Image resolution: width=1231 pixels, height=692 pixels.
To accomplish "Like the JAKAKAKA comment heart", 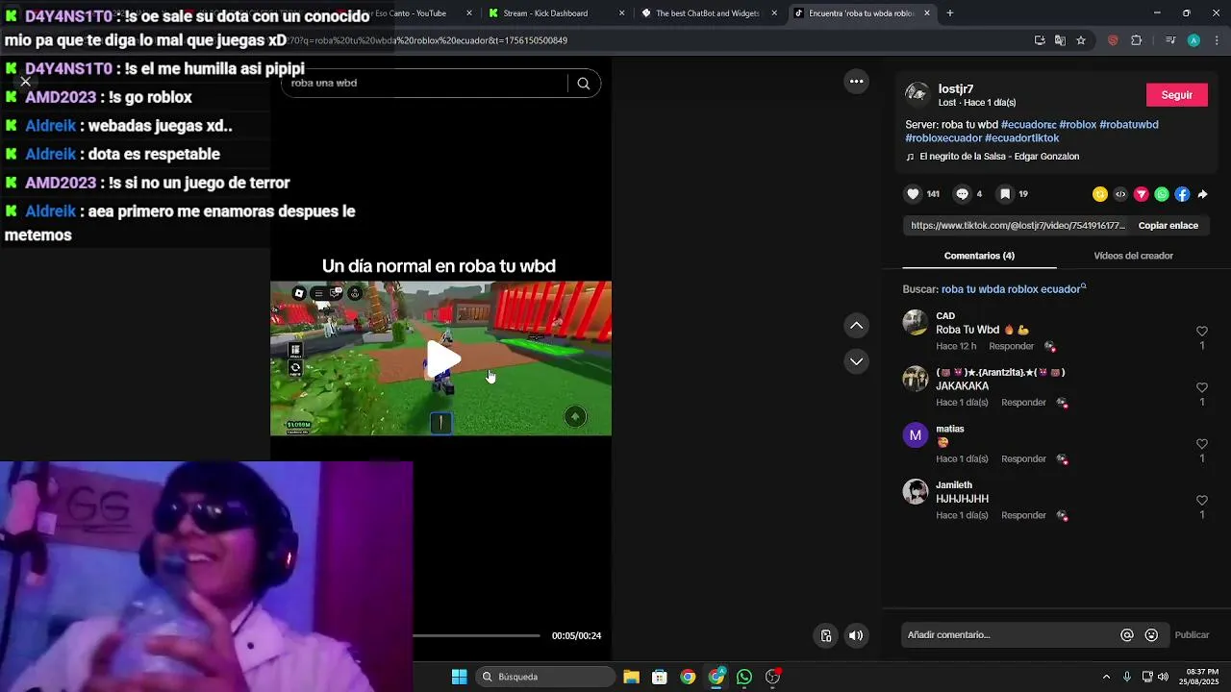I will coord(1201,388).
